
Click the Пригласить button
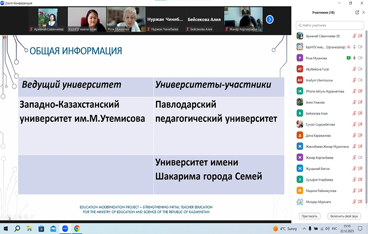coord(310,216)
